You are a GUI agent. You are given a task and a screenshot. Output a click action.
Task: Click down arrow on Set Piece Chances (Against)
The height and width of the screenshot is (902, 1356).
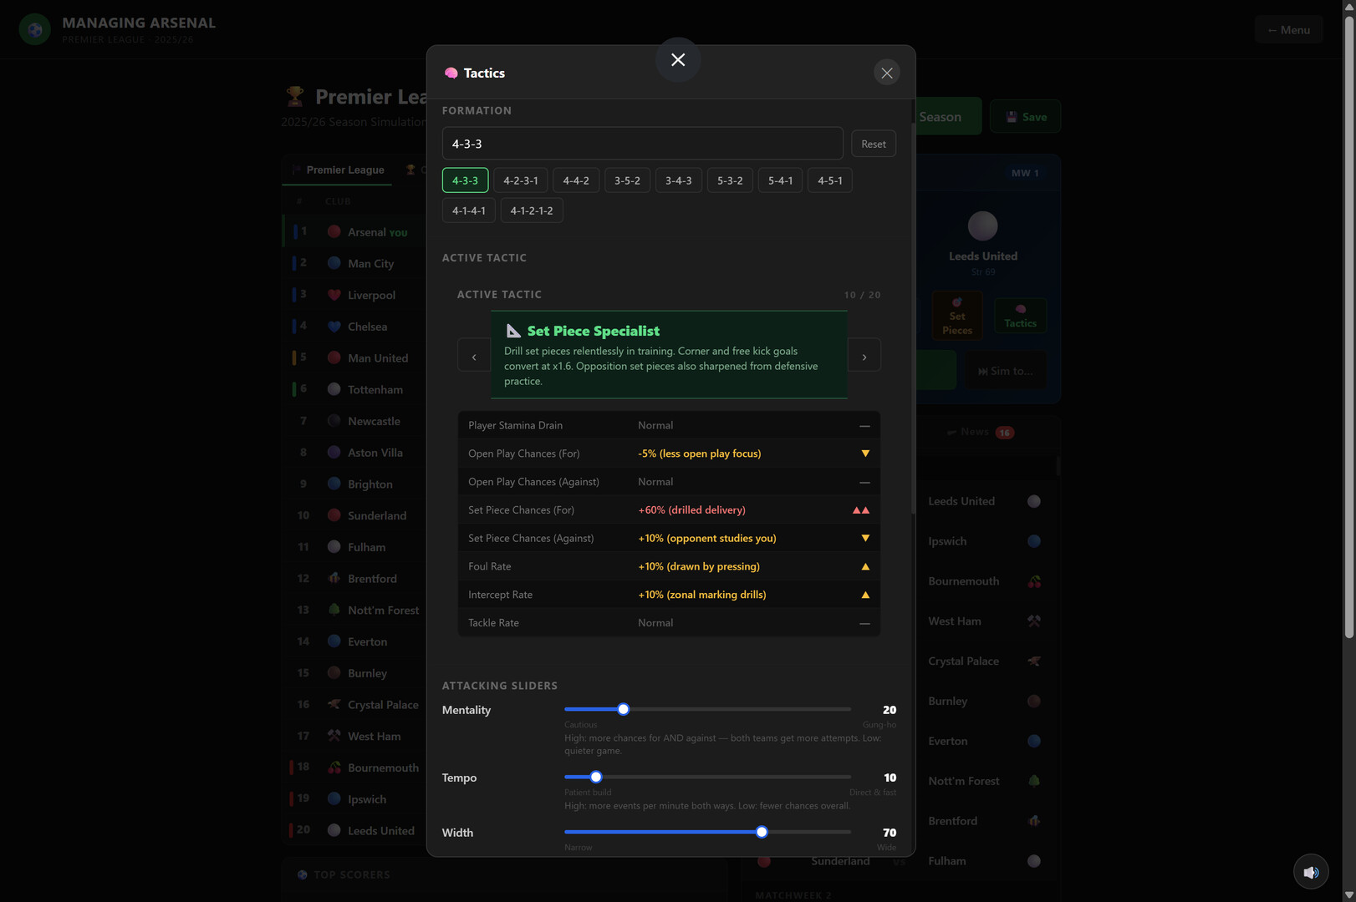tap(865, 539)
